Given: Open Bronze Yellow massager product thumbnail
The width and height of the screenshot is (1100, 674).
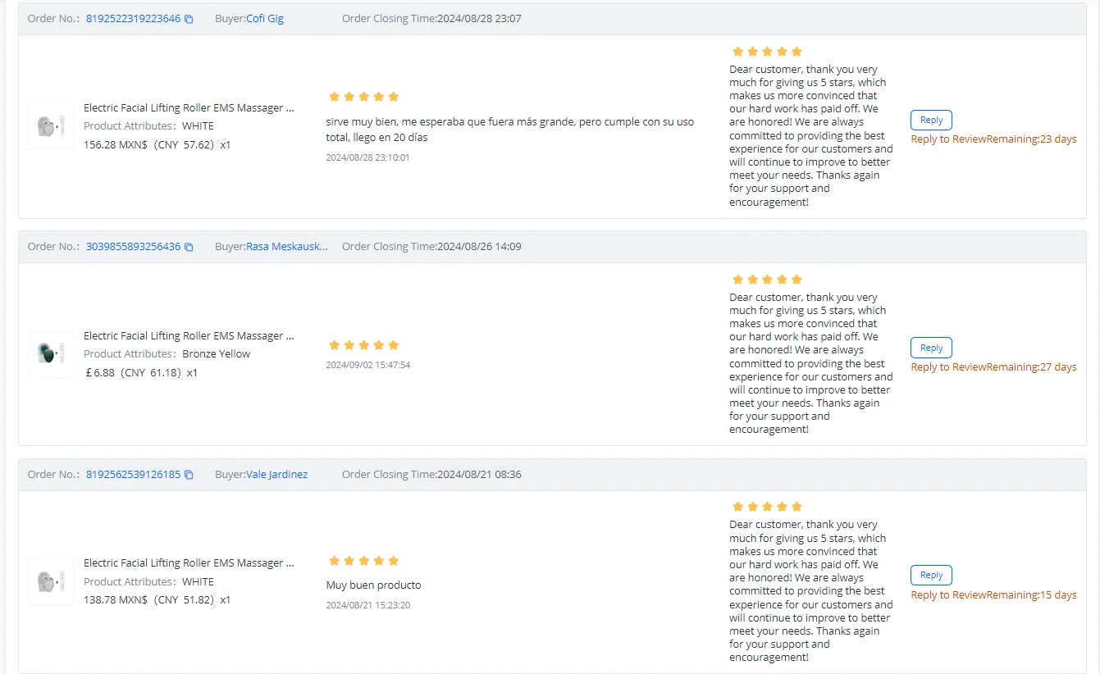Looking at the screenshot, I should click(51, 354).
